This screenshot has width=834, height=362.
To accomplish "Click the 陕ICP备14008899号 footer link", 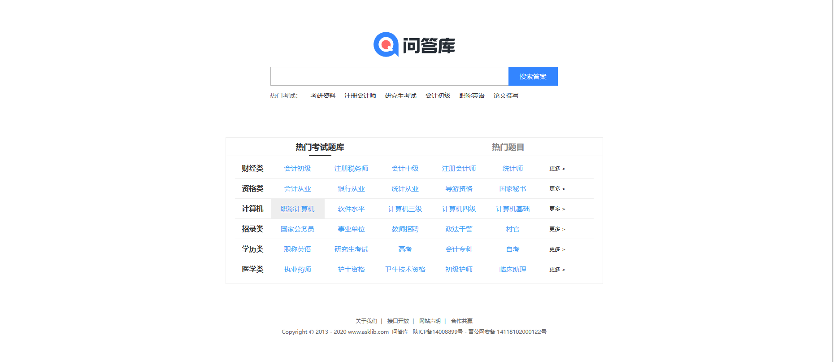I will [438, 332].
